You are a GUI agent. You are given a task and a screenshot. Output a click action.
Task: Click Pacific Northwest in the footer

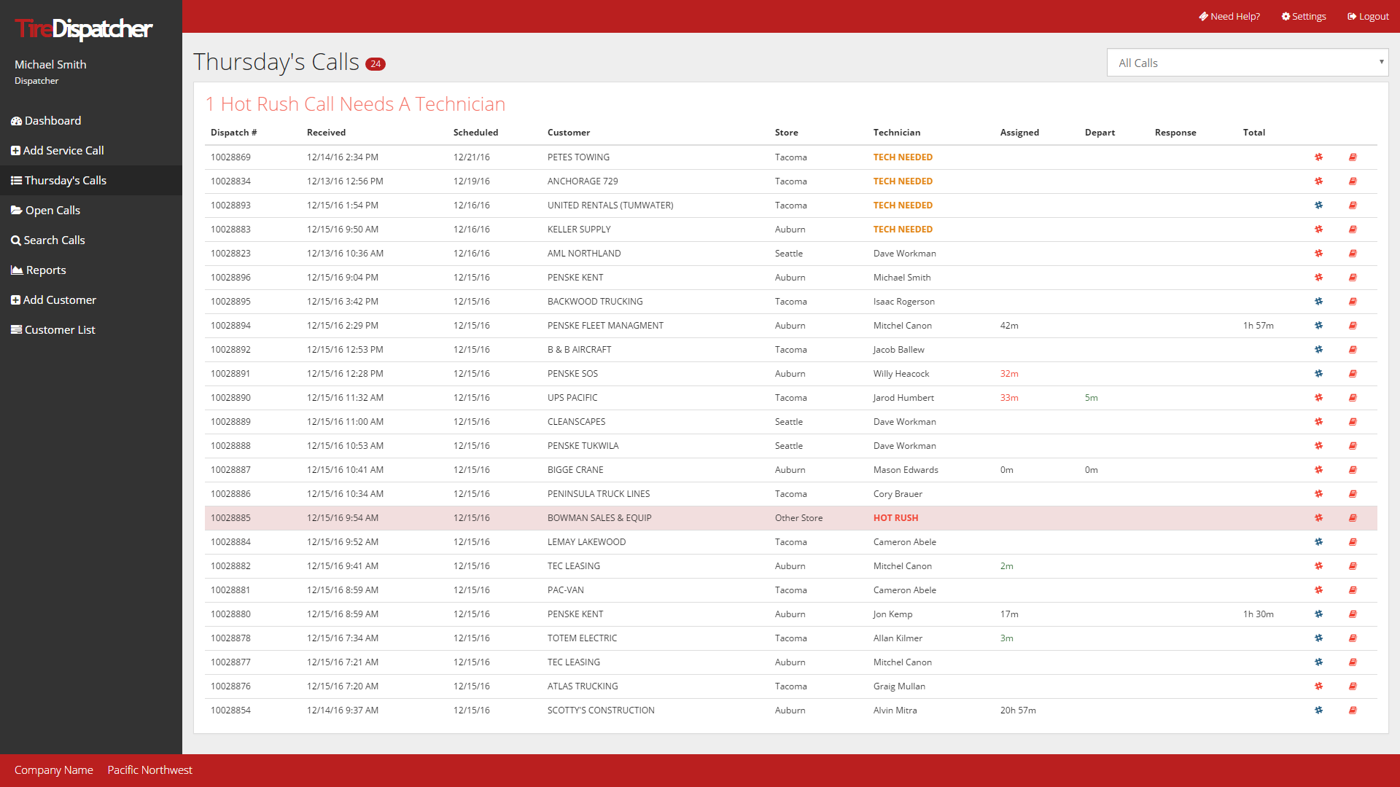pyautogui.click(x=149, y=770)
